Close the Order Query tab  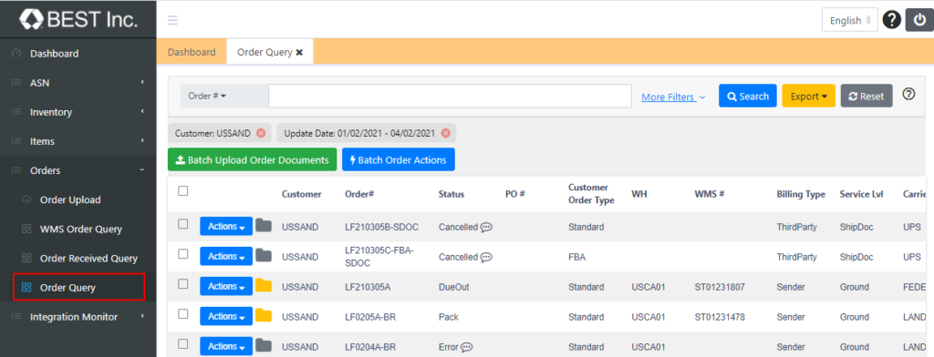click(x=299, y=52)
